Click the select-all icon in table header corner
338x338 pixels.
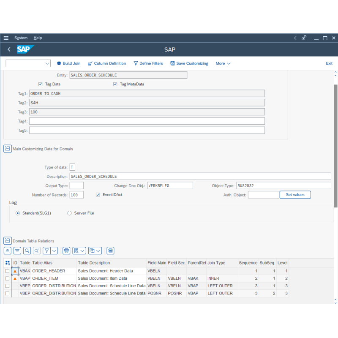tap(8, 262)
